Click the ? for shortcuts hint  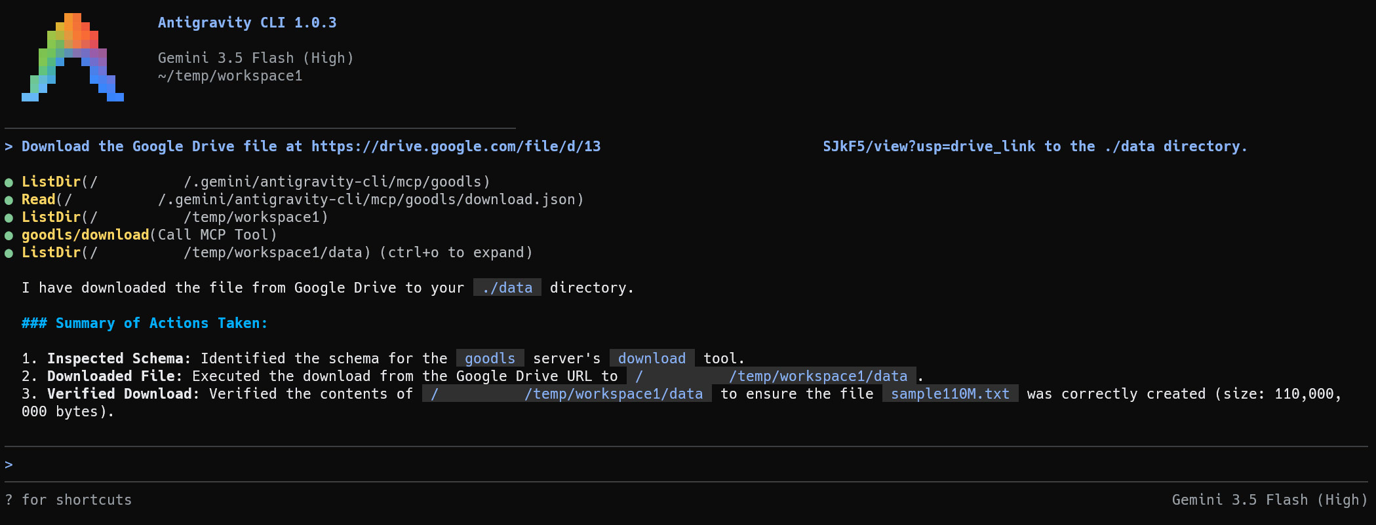click(x=68, y=500)
